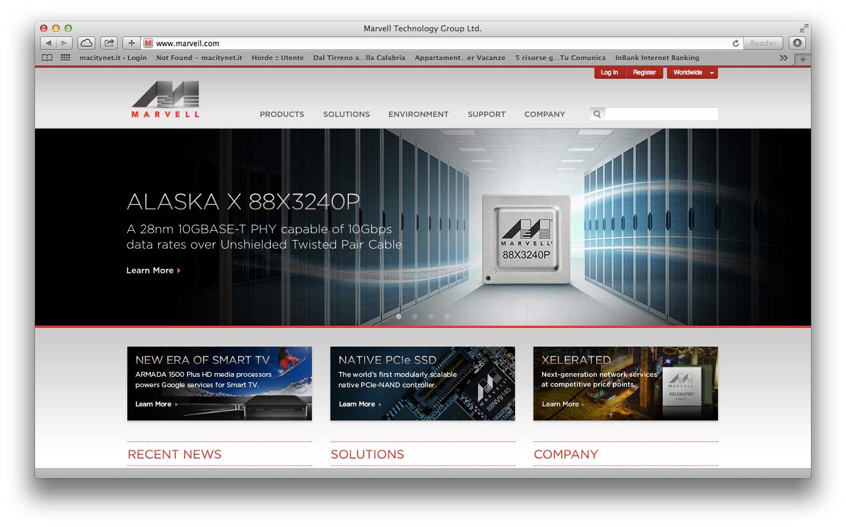Open Top Sites grid icon
The image size is (846, 527).
65,58
